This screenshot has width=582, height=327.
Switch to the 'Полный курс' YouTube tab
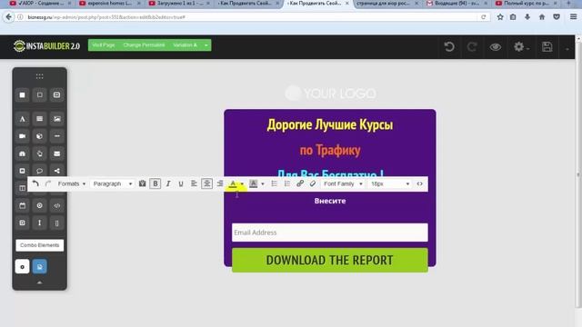527,4
